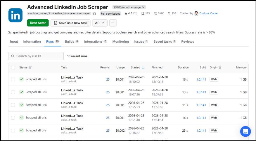Click the Advanced Linkedin Job Scraper title

point(68,7)
